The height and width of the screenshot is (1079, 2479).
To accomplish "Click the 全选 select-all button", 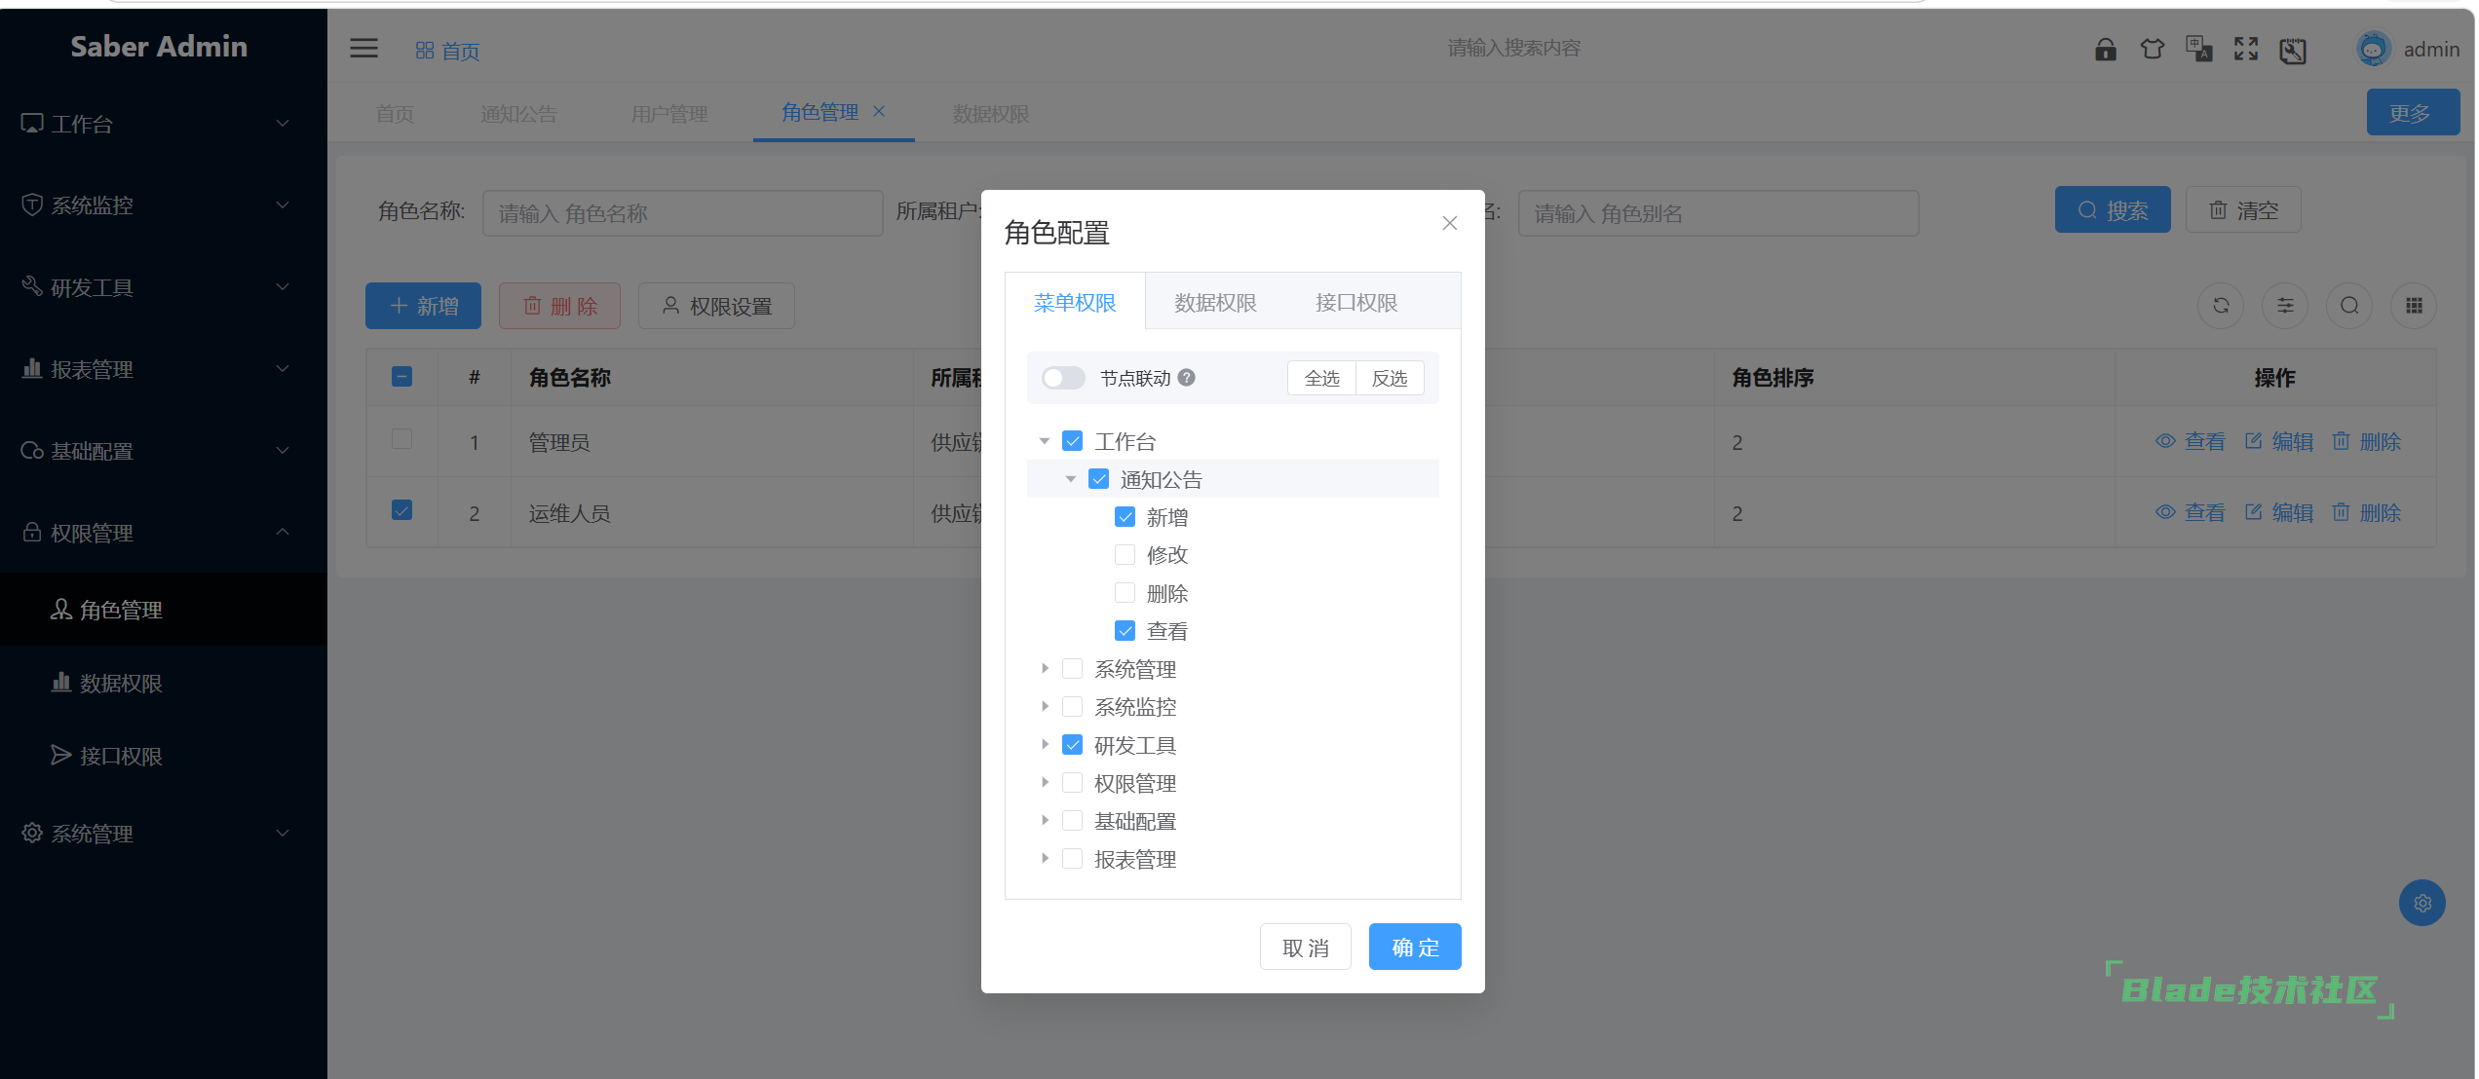I will (x=1321, y=378).
